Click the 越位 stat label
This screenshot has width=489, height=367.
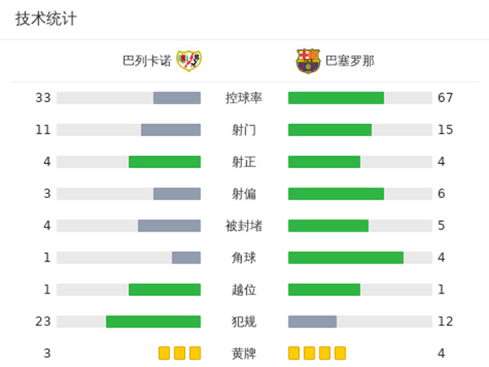coord(244,290)
